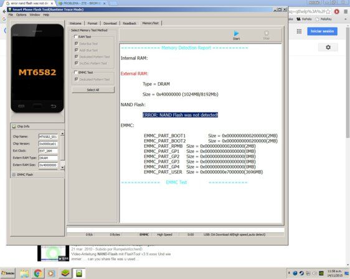Click the EMMC Flash panel icon
350x279 pixels.
(x=14, y=175)
